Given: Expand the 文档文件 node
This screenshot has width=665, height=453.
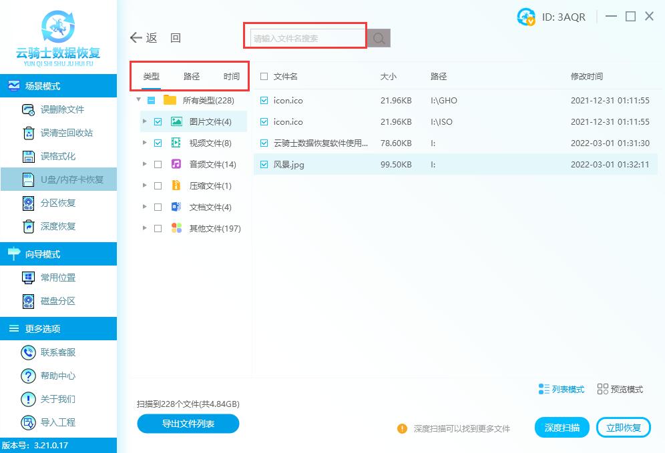Looking at the screenshot, I should point(144,206).
